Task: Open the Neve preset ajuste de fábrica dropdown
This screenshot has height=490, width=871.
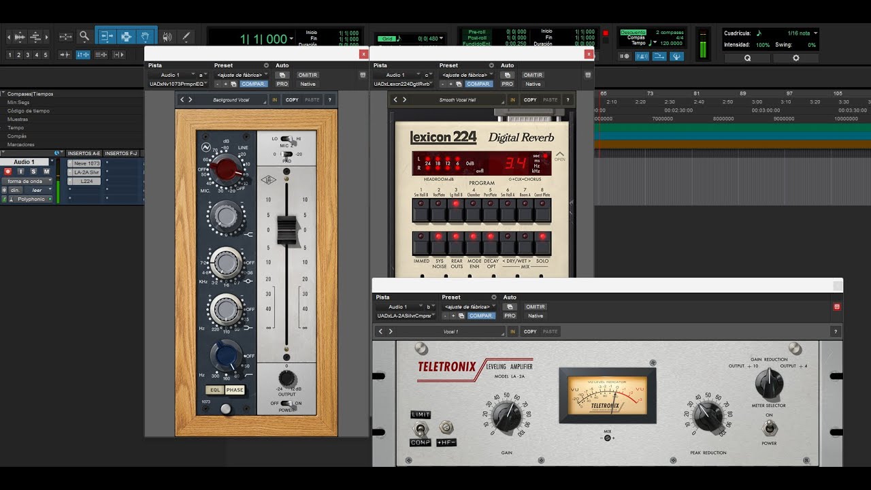Action: point(242,75)
